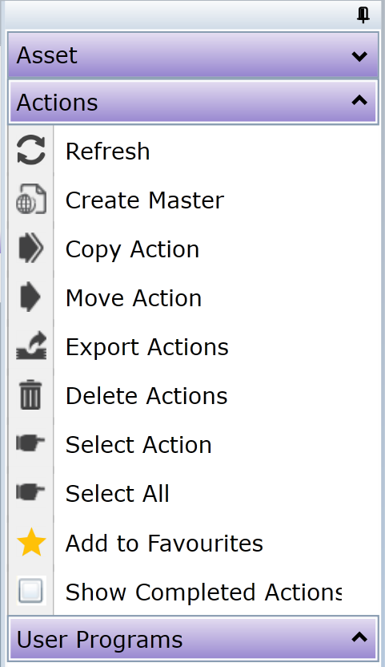Click the Refresh arrows icon
Screen dimensions: 385x667
coord(31,150)
